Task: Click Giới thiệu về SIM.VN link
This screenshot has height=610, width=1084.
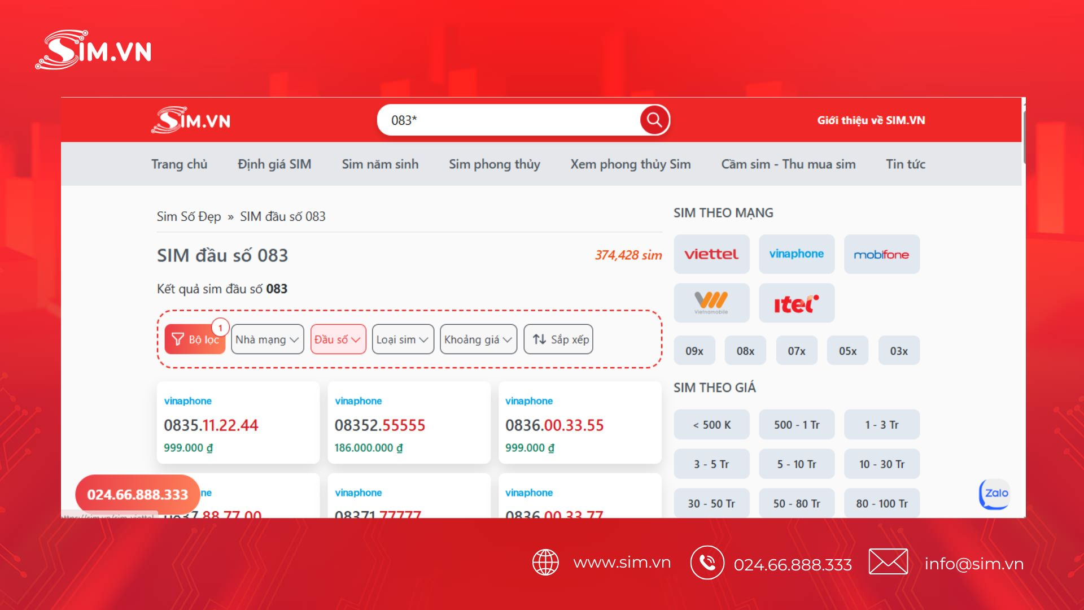Action: tap(871, 120)
